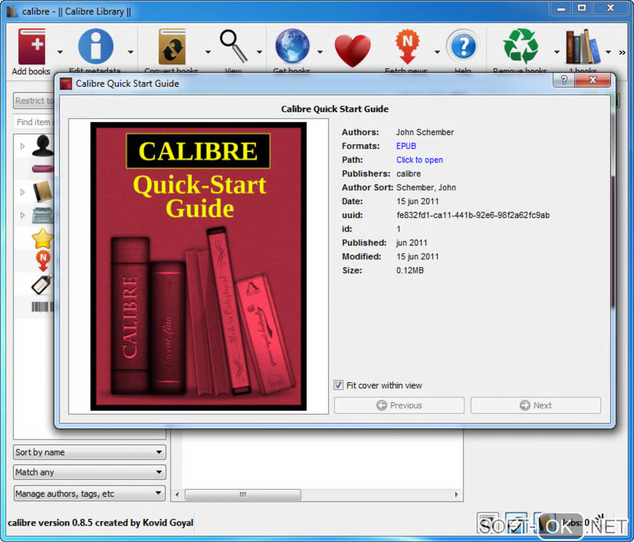The width and height of the screenshot is (634, 542).
Task: Open Help via the question mark icon
Action: (x=463, y=46)
